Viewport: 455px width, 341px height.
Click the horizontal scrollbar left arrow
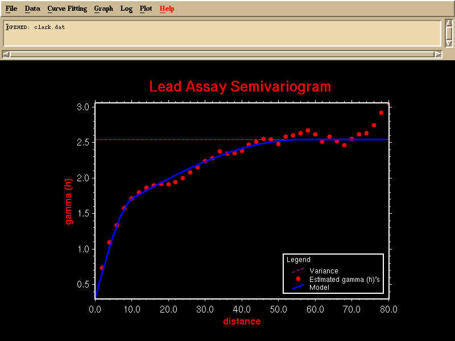[x=6, y=54]
